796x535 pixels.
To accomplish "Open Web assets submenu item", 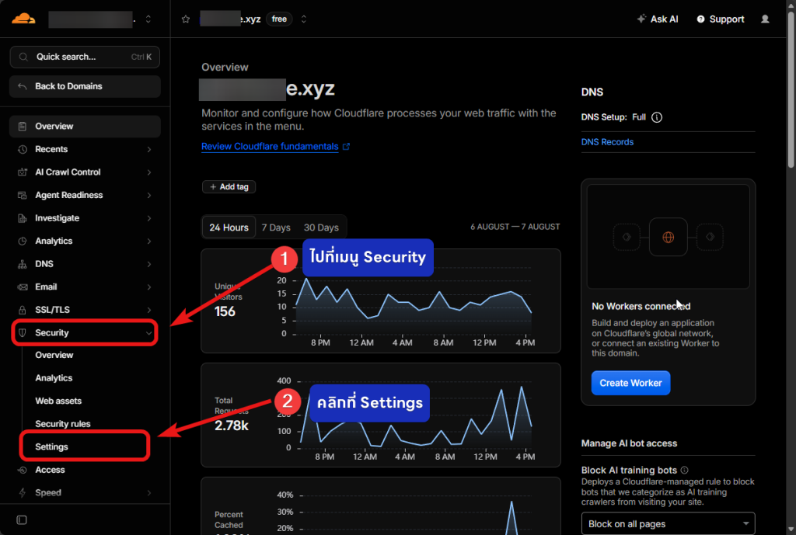I will 58,401.
